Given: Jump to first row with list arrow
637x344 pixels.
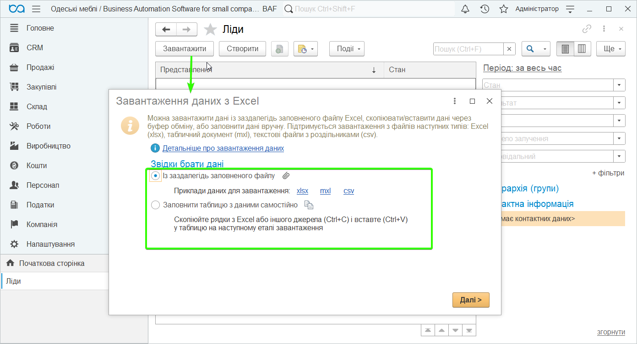Looking at the screenshot, I should pos(428,330).
